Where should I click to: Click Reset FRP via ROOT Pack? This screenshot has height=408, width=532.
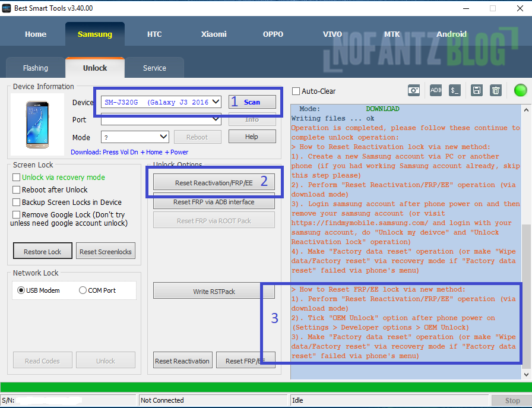(x=214, y=221)
